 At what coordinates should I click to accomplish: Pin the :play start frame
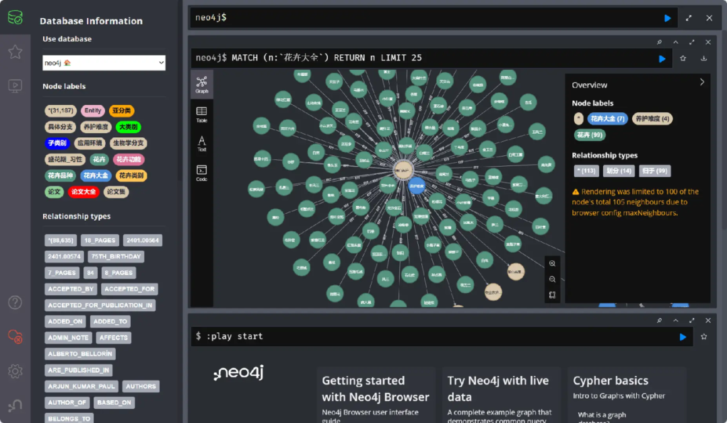pyautogui.click(x=659, y=321)
